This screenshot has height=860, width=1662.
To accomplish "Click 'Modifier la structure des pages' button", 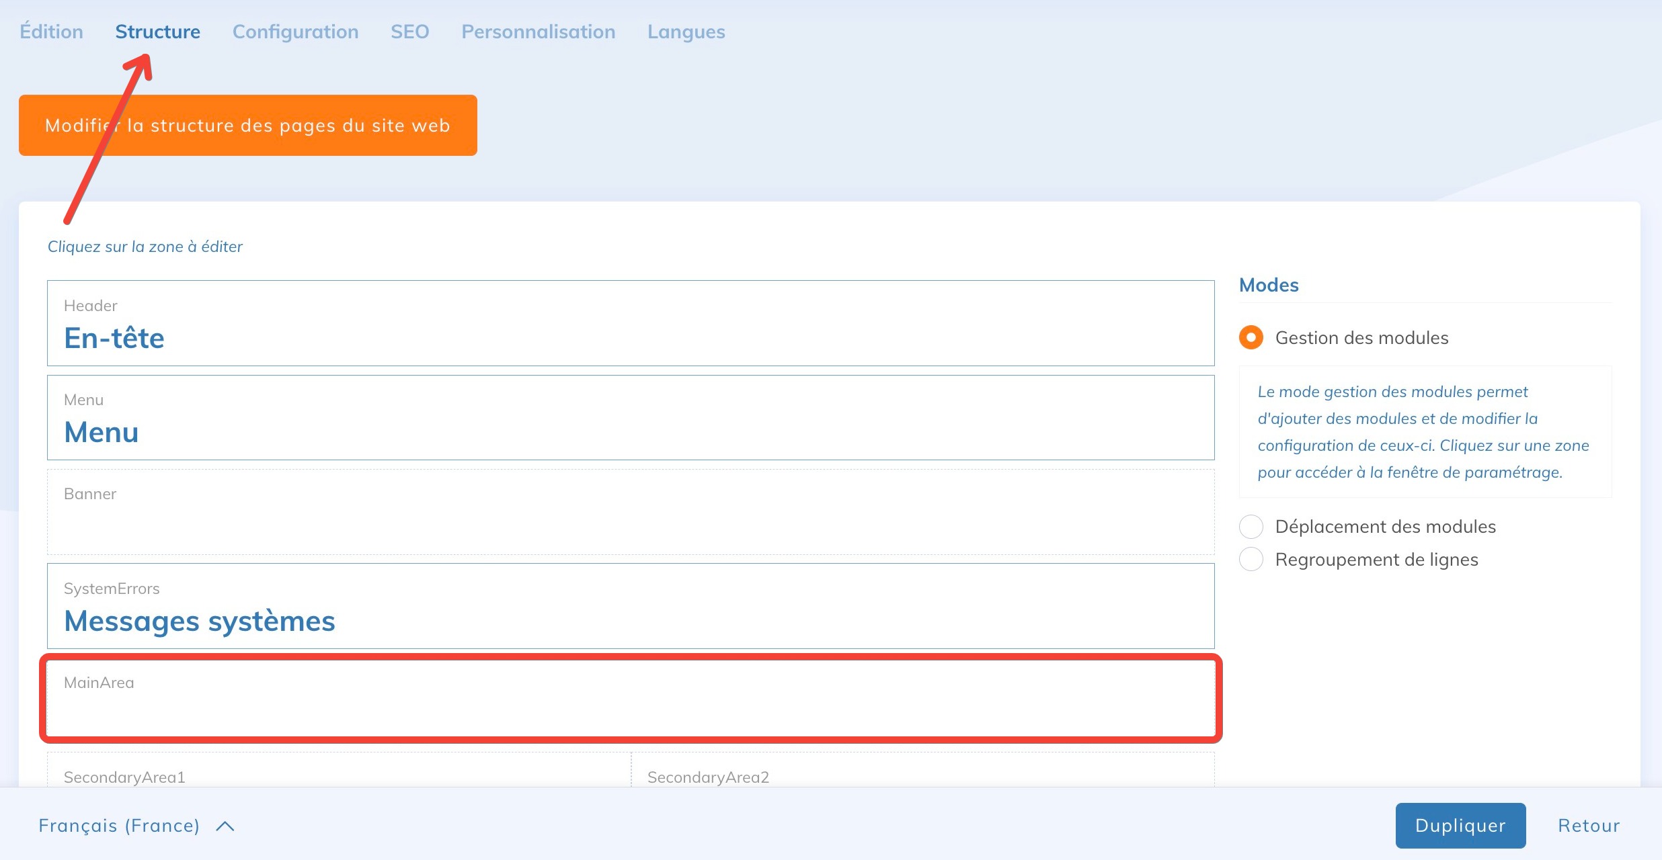I will 247,126.
